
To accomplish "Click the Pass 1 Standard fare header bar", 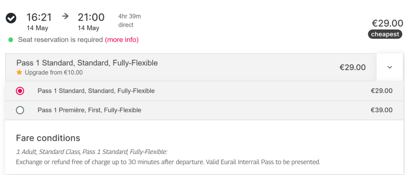I will click(x=191, y=68).
